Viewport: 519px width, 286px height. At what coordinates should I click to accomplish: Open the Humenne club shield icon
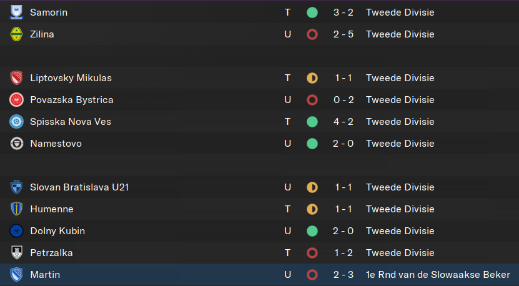pos(16,209)
